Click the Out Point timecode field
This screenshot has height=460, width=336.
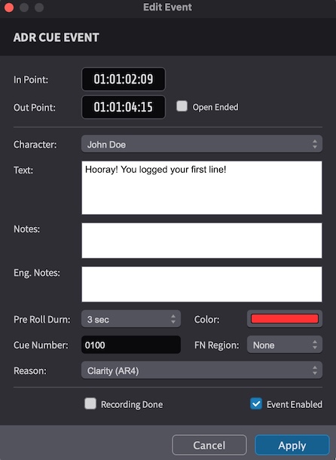124,107
